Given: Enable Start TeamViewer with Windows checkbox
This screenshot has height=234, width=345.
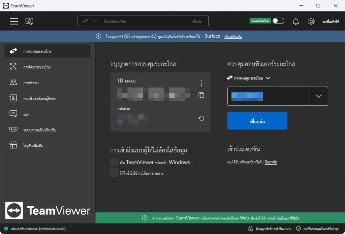Looking at the screenshot, I should [x=114, y=163].
